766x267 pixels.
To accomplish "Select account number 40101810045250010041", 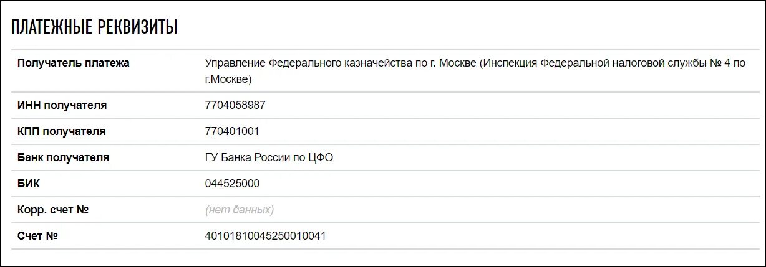I will tap(265, 236).
